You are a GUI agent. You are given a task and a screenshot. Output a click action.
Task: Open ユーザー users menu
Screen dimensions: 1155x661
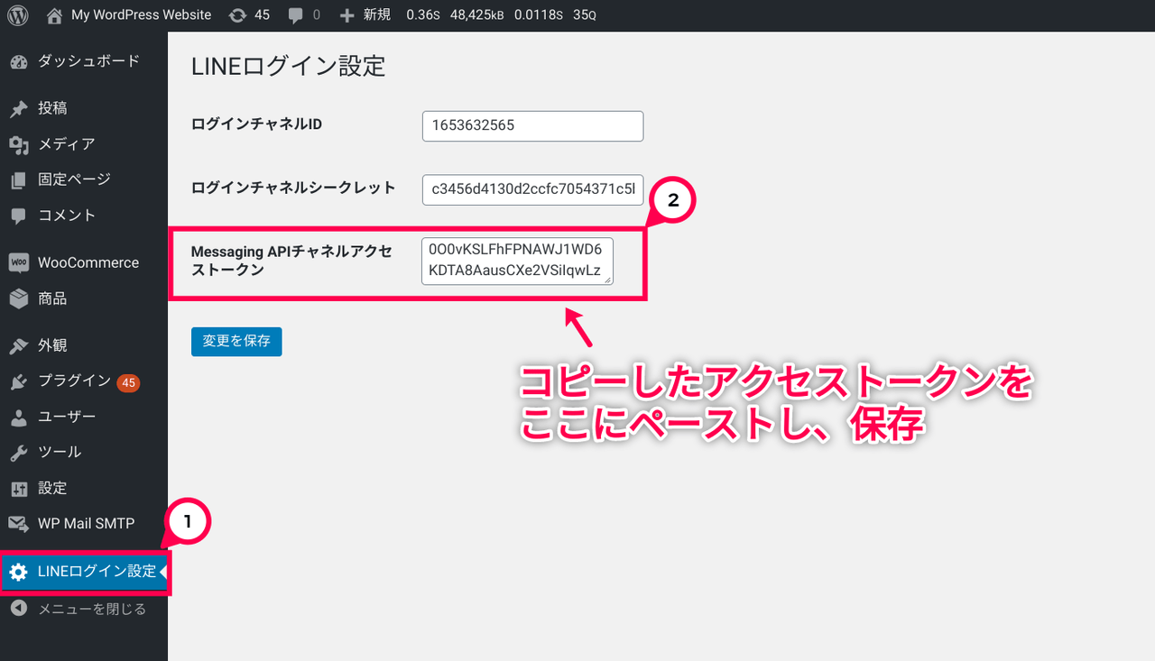(x=66, y=417)
